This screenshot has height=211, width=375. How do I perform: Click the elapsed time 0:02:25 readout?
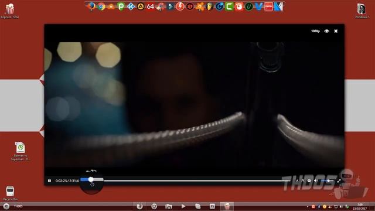tap(61, 181)
